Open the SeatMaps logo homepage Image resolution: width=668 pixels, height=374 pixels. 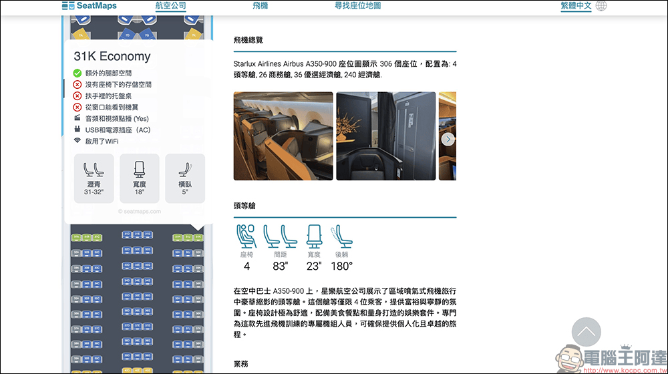(89, 5)
